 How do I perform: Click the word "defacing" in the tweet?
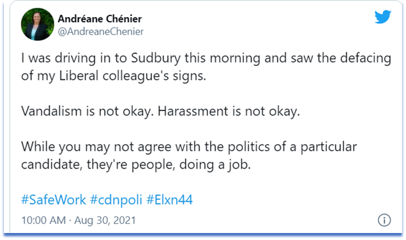(x=366, y=58)
